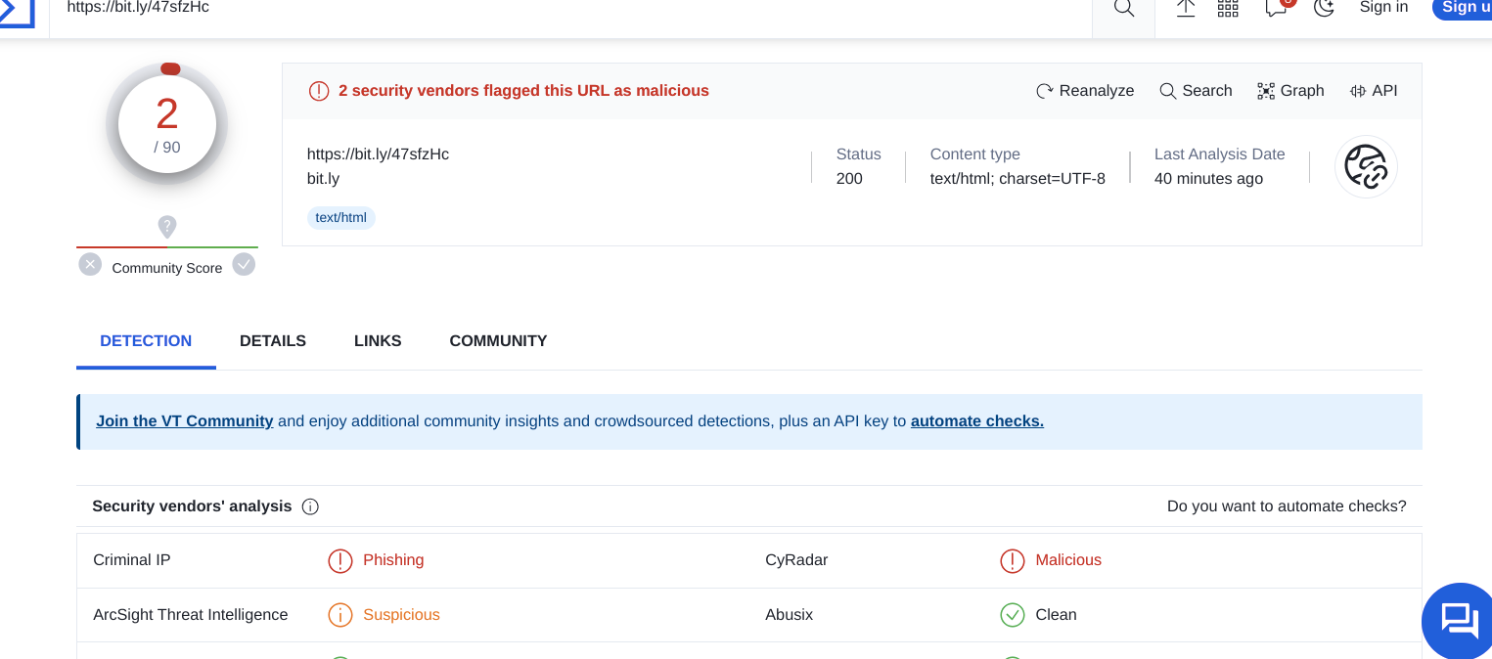The width and height of the screenshot is (1492, 659).
Task: Click the Join the VT Community link
Action: point(185,421)
